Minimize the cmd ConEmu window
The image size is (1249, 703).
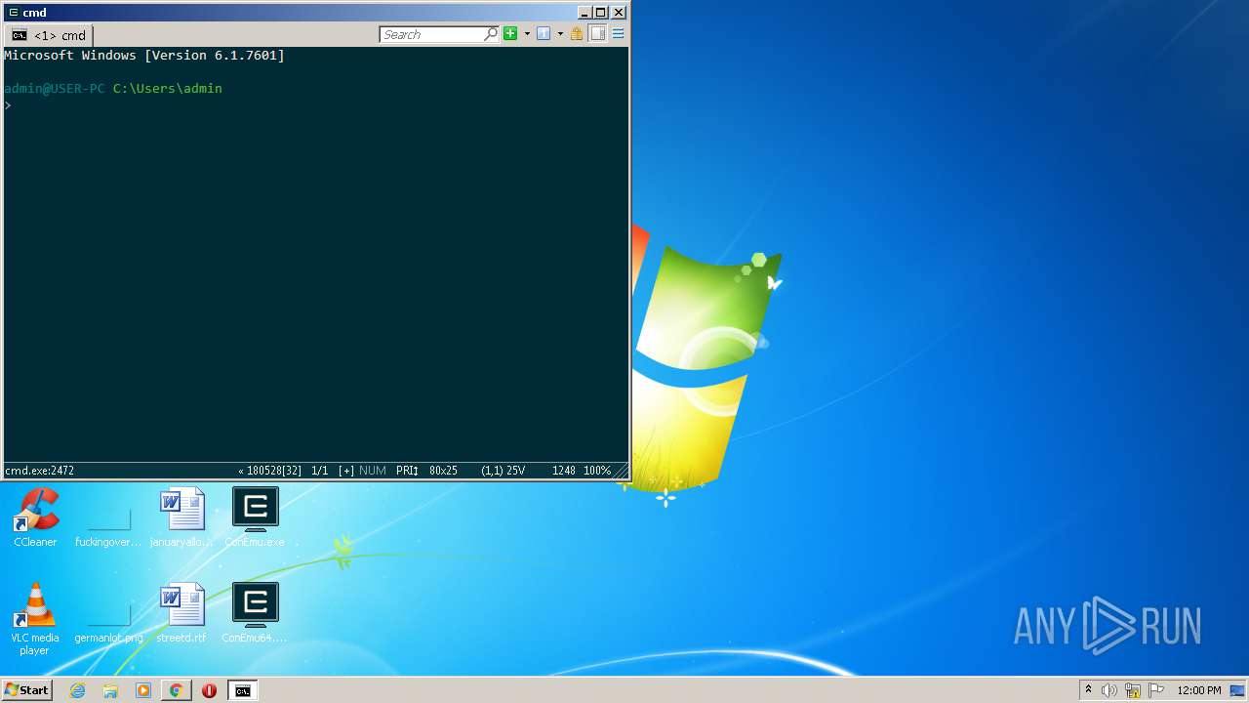[x=584, y=13]
